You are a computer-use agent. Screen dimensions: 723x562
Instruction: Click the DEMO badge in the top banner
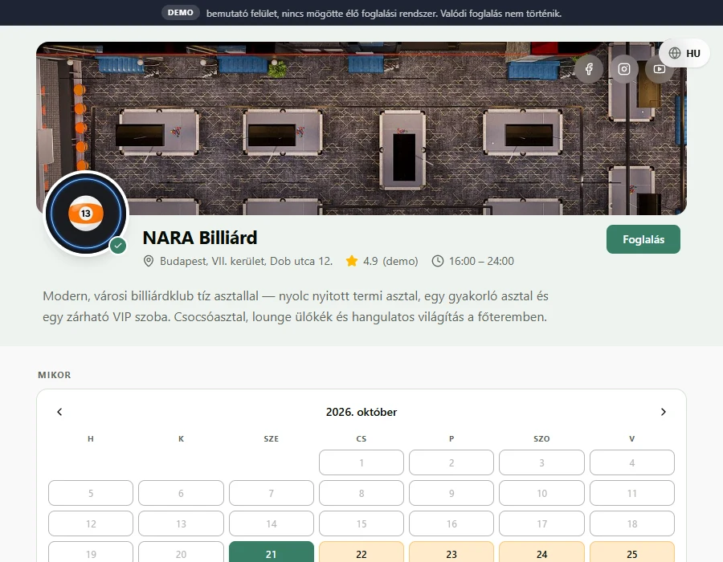(x=180, y=13)
